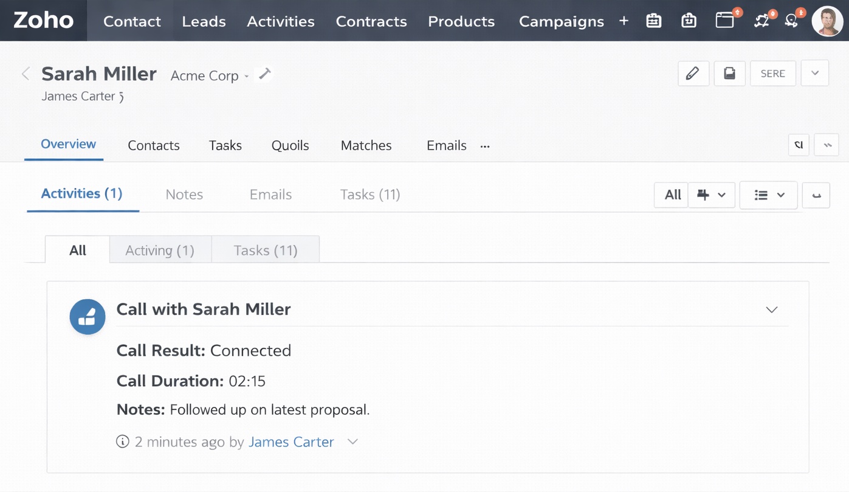Screen dimensions: 849x492
Task: Click the thumbs-up call activity icon
Action: (x=88, y=317)
